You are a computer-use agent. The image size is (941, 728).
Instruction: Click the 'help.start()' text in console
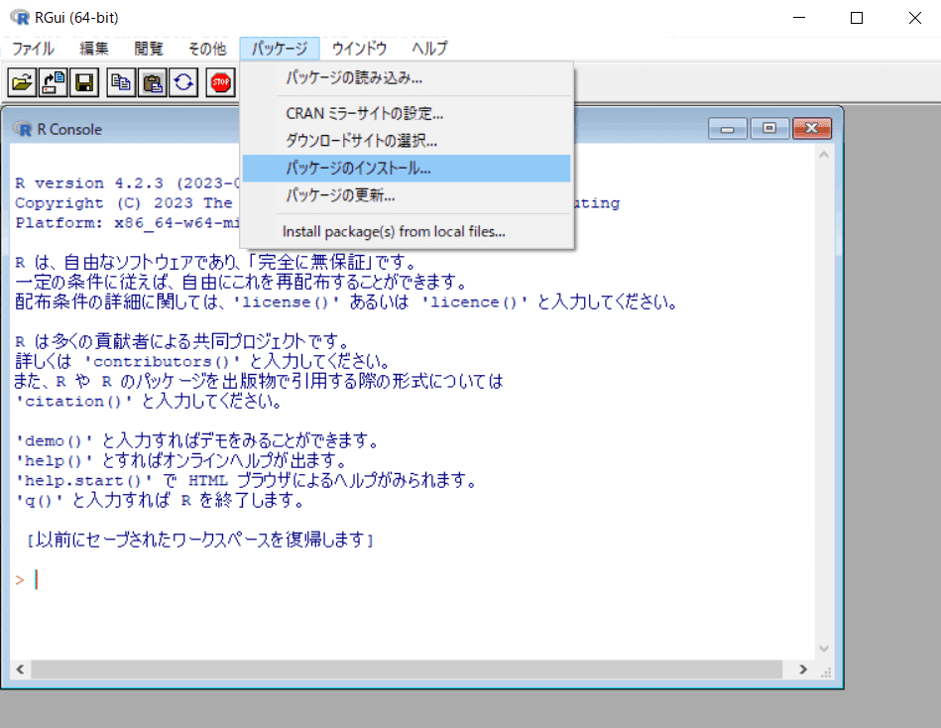(x=84, y=481)
